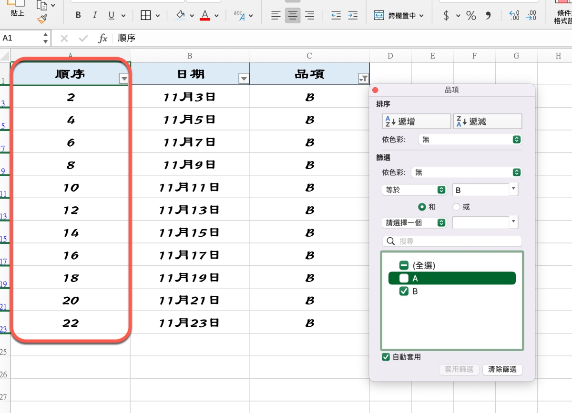
Task: Click the 清除篩選 button
Action: [502, 370]
